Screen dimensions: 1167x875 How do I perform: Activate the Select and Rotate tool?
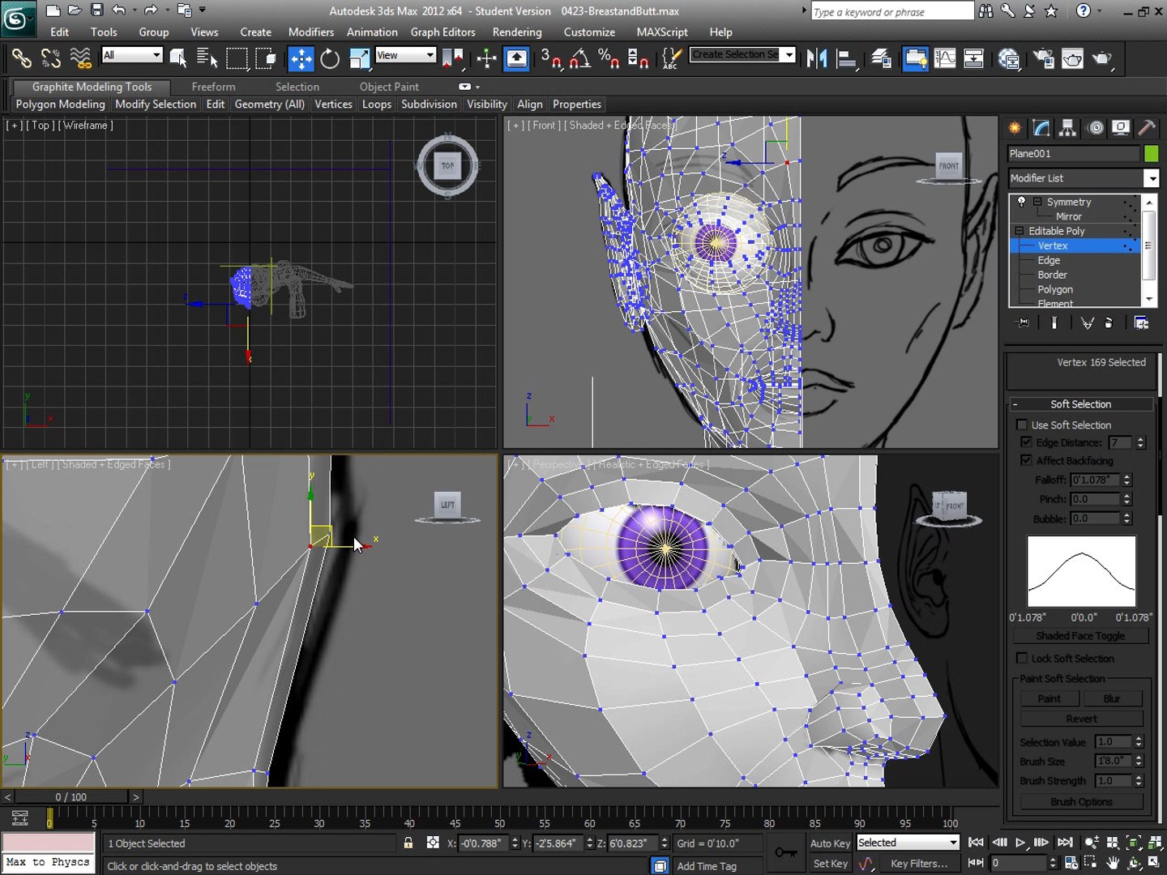[x=330, y=58]
